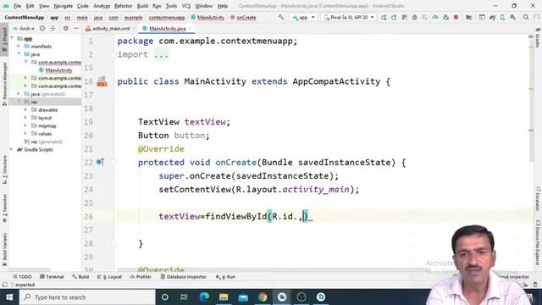Toggle the Project side tool window button
This screenshot has width=542, height=305.
4,39
